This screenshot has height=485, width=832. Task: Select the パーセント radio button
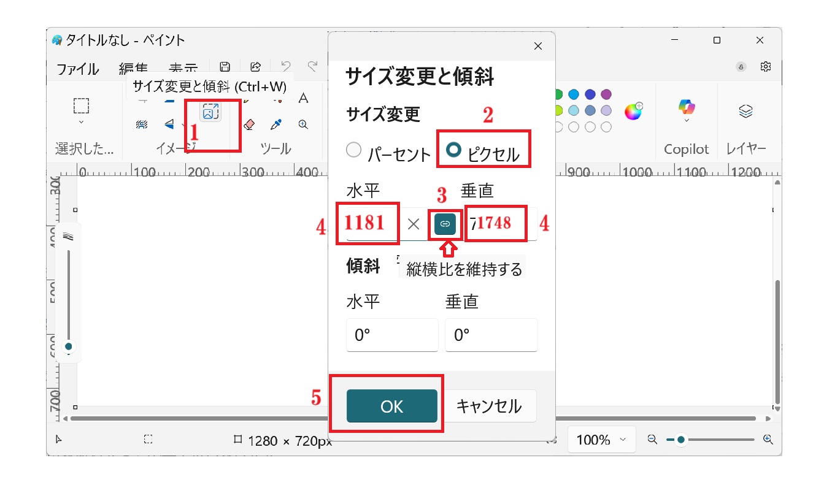pyautogui.click(x=354, y=150)
